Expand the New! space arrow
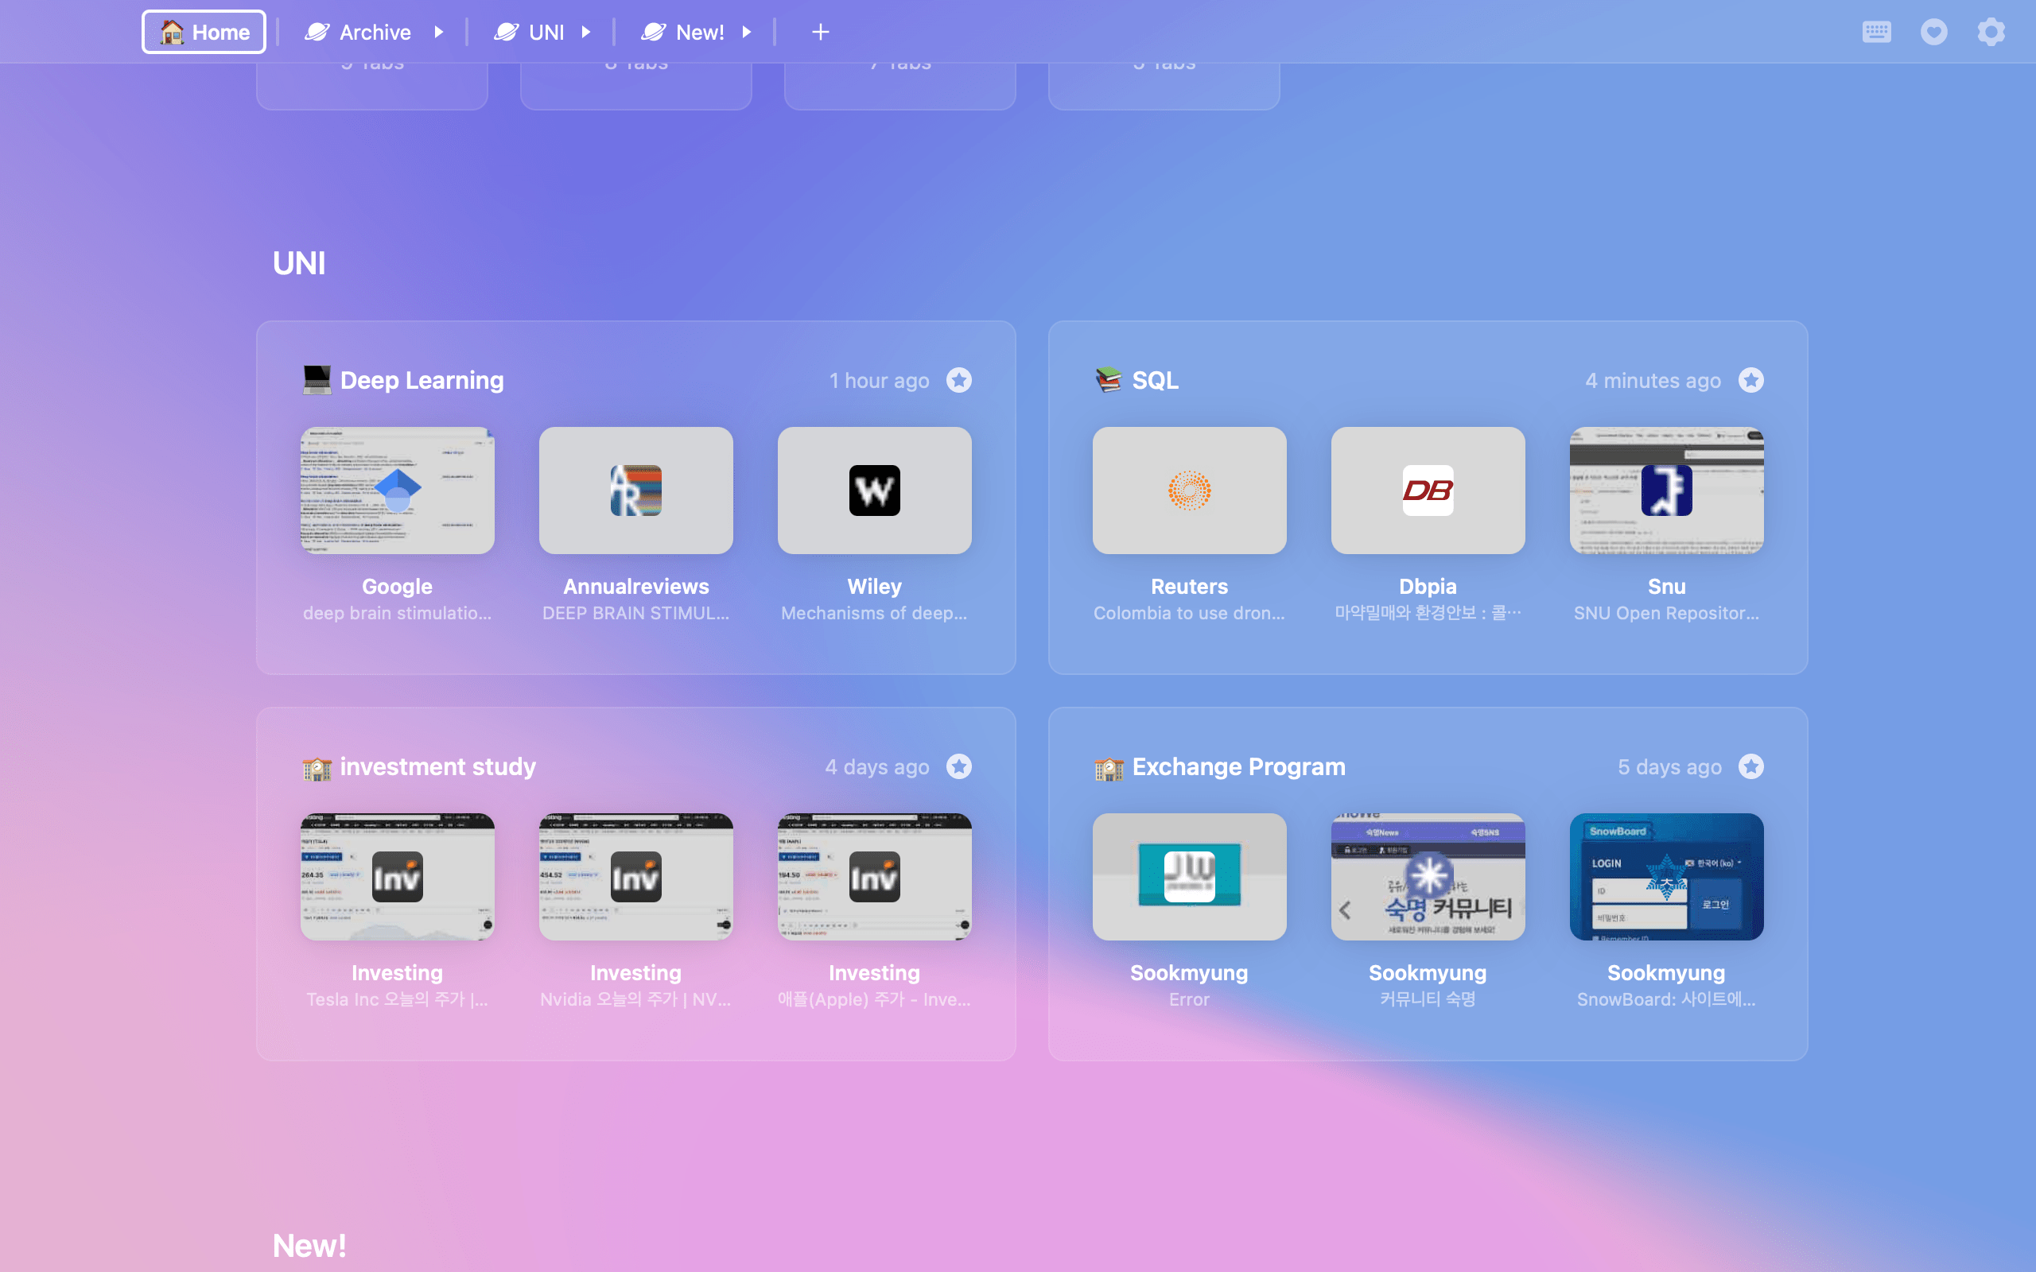 click(x=746, y=32)
